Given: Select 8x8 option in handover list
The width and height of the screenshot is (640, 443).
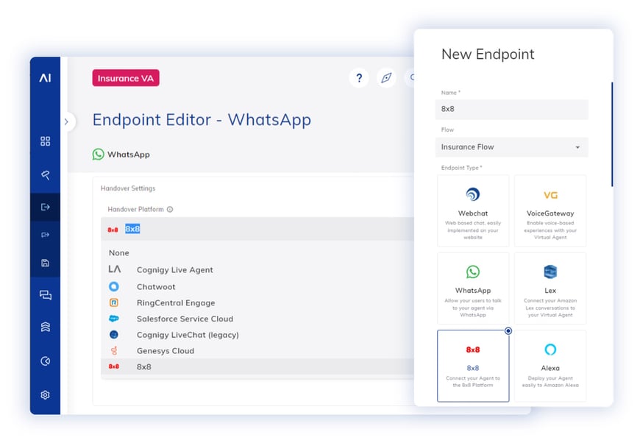Looking at the screenshot, I should click(257, 366).
